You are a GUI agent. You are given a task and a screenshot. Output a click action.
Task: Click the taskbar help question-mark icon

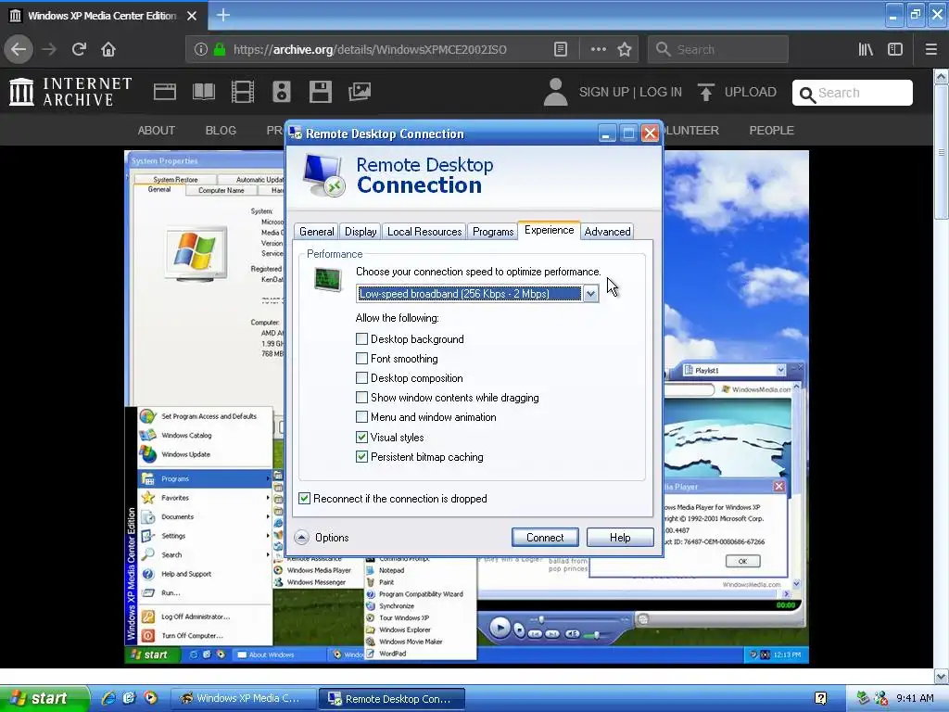(821, 699)
